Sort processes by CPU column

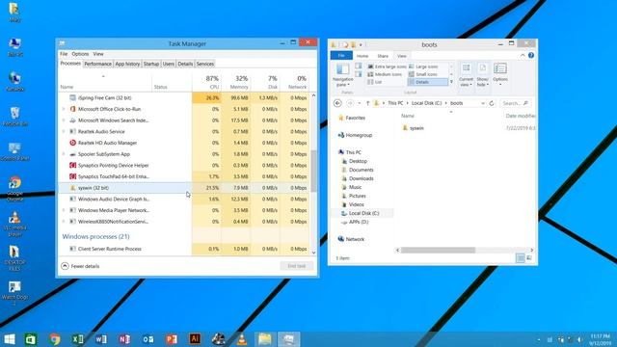(207, 82)
